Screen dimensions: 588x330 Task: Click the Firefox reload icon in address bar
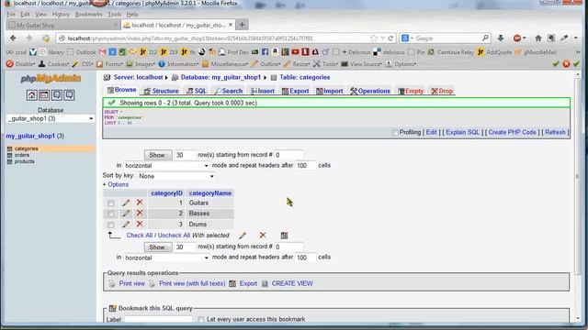(x=390, y=38)
